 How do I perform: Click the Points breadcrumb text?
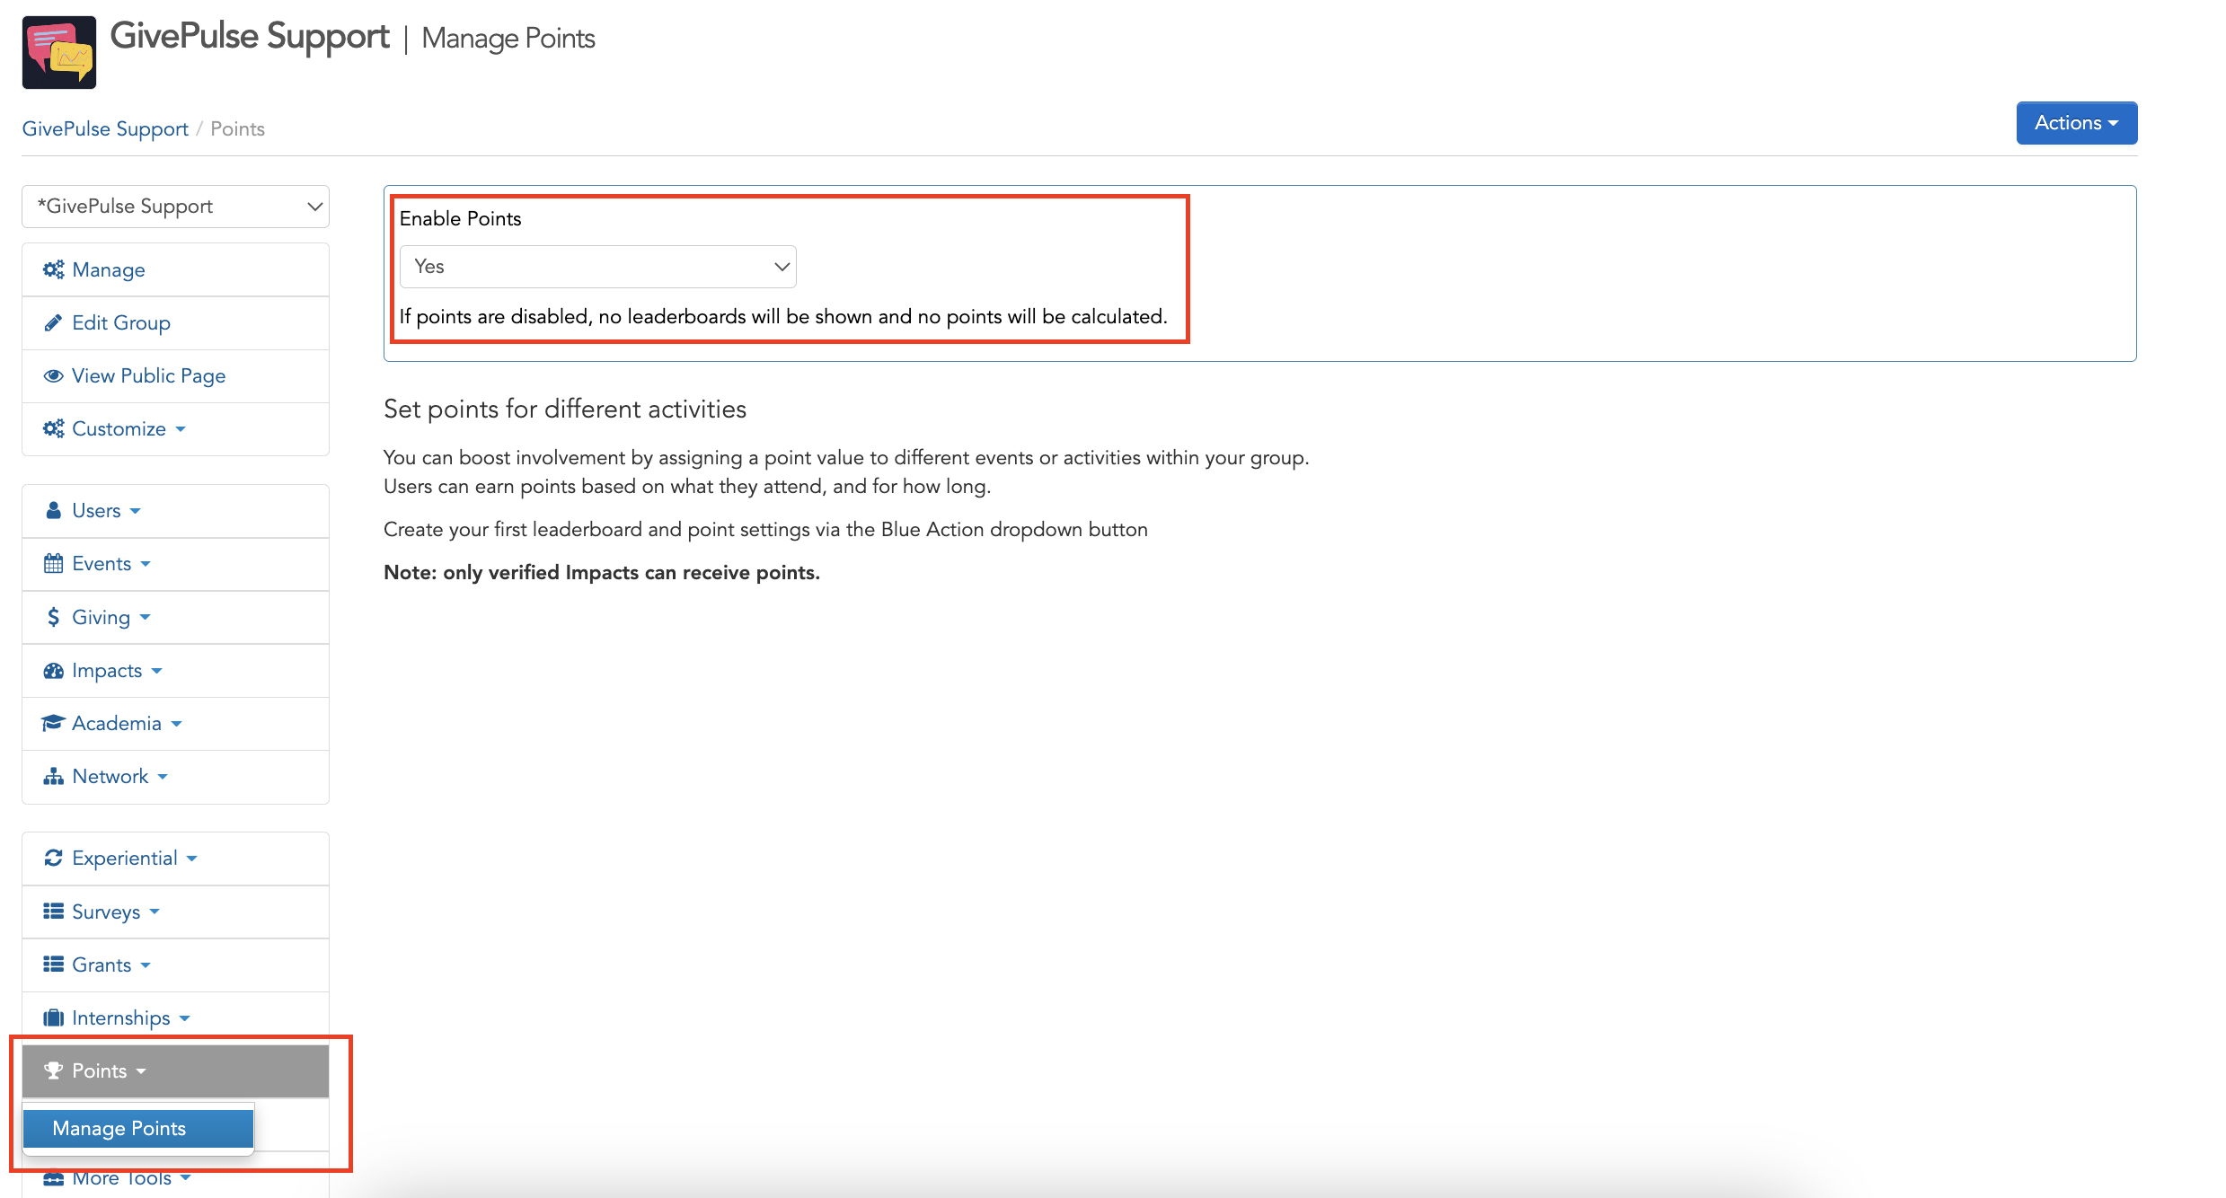coord(237,128)
